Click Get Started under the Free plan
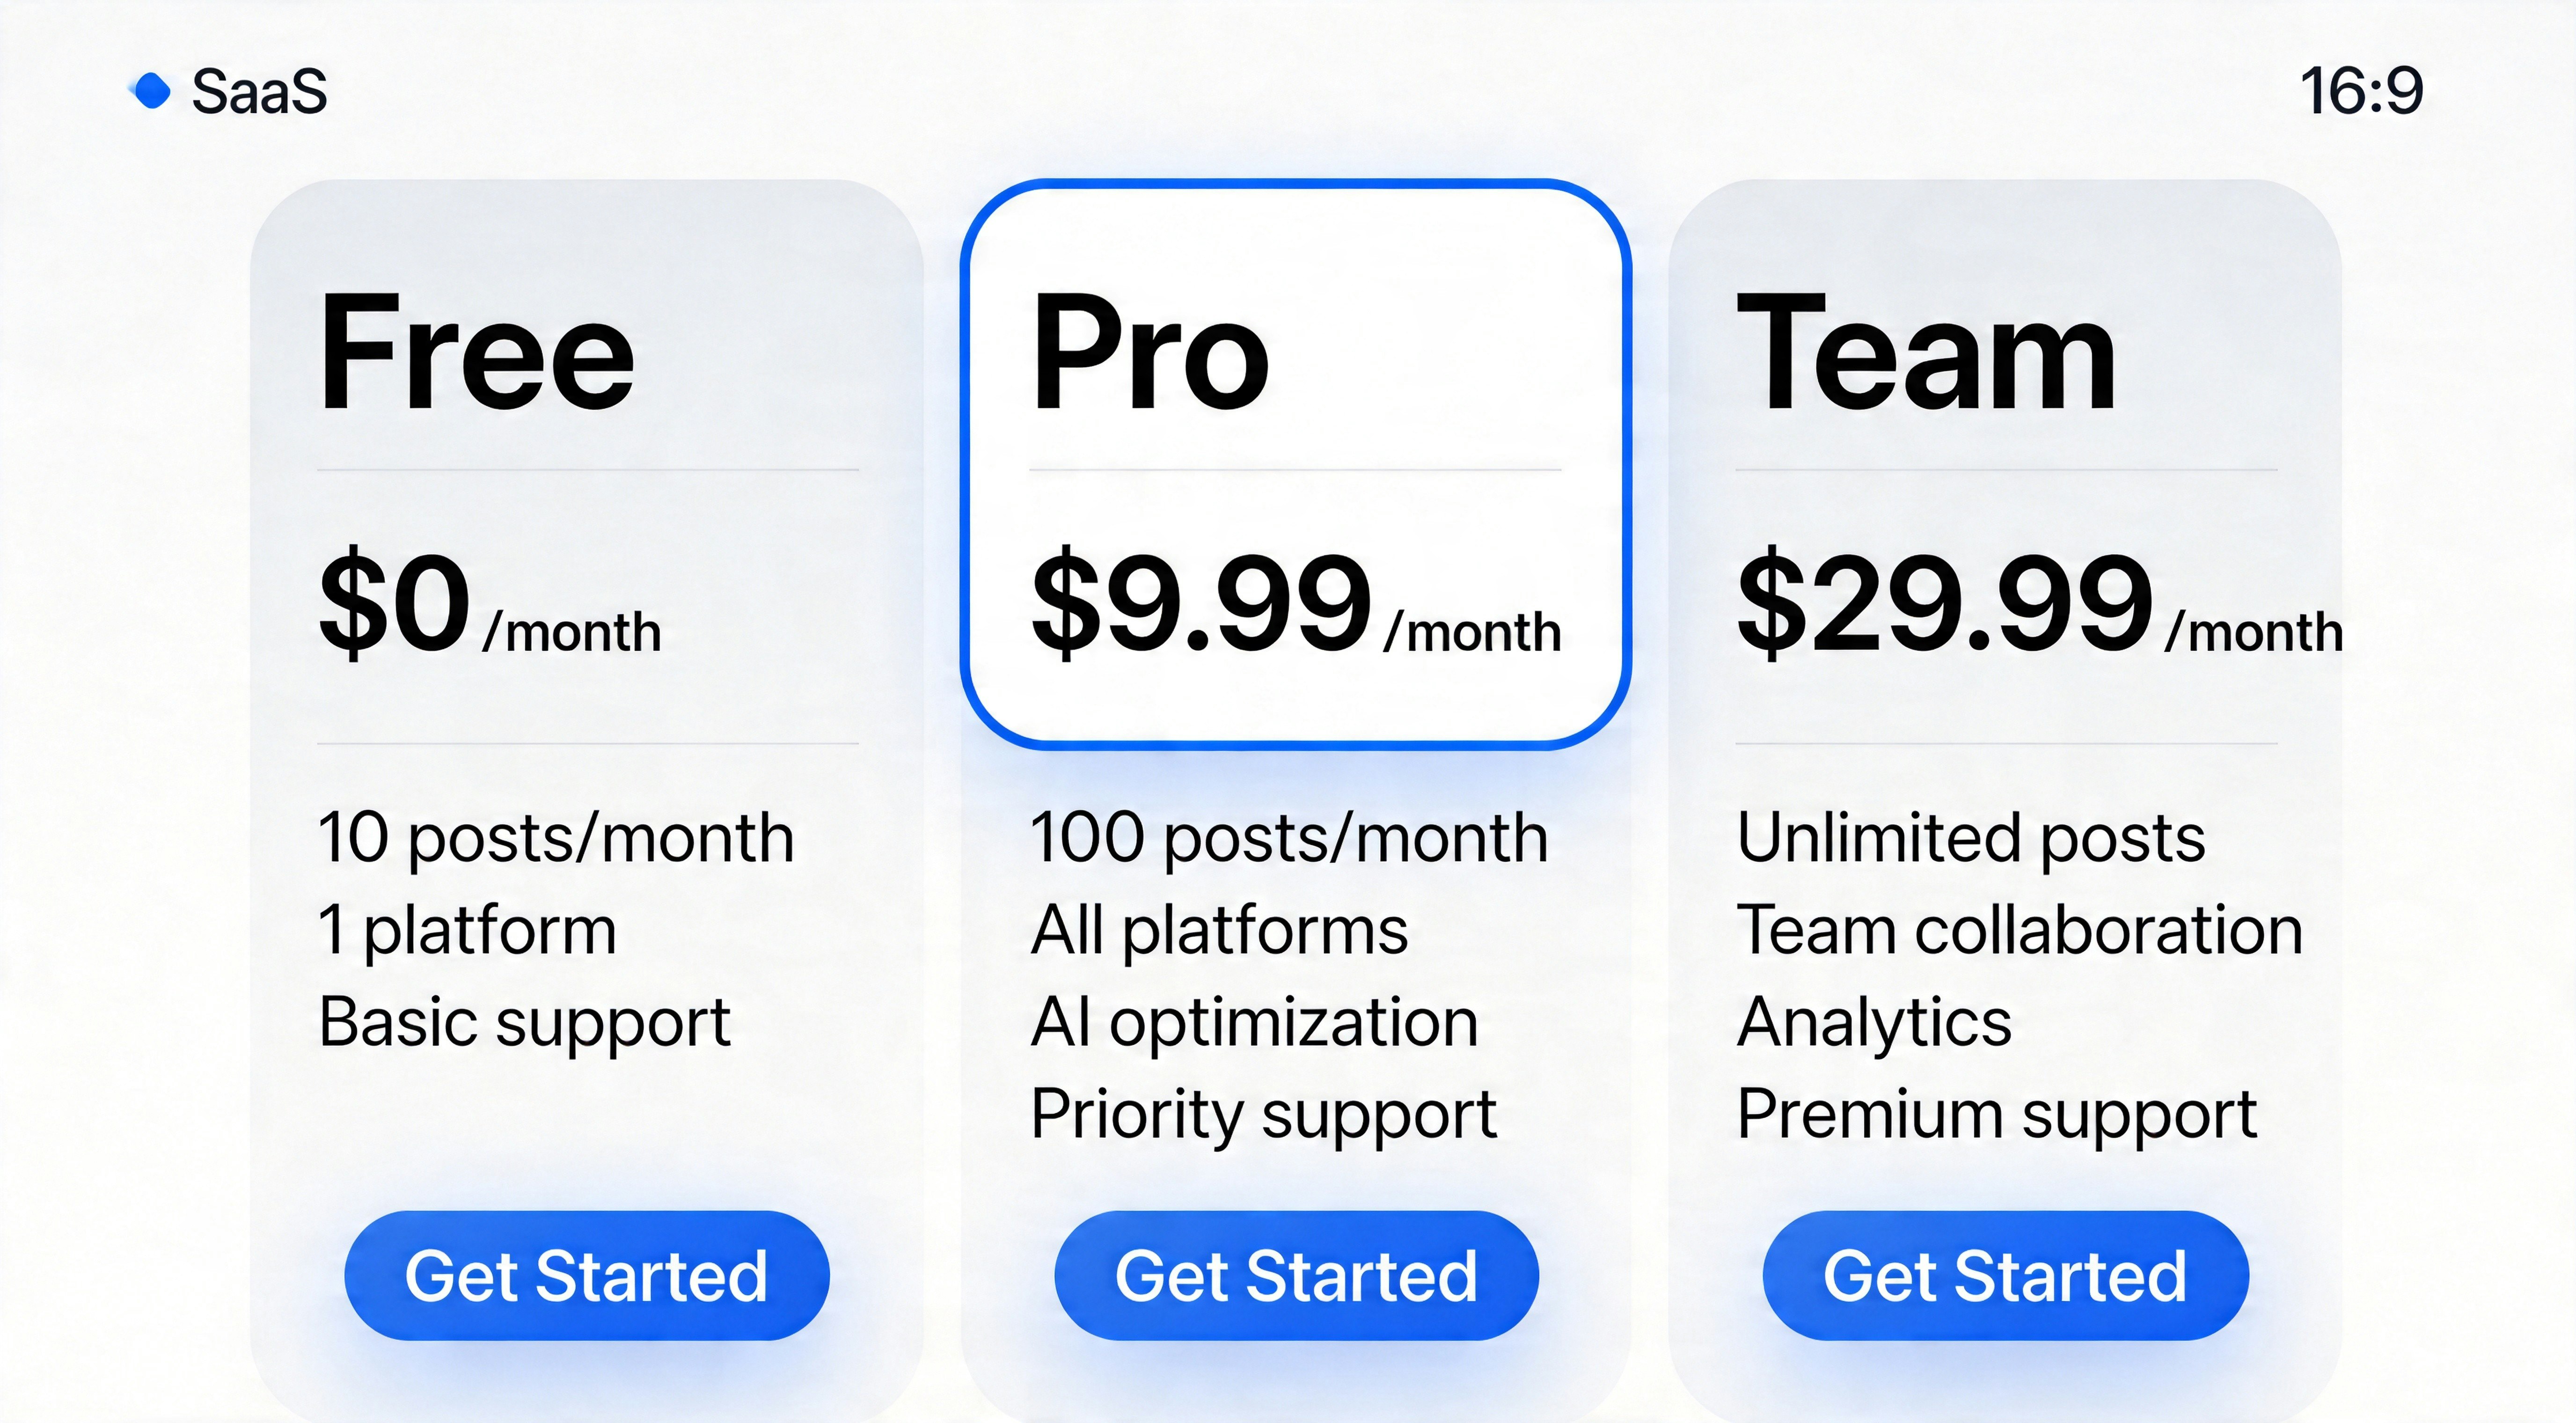The height and width of the screenshot is (1423, 2576). pyautogui.click(x=587, y=1275)
